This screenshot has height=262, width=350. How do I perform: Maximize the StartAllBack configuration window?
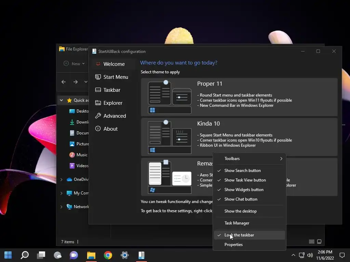tap(318, 51)
